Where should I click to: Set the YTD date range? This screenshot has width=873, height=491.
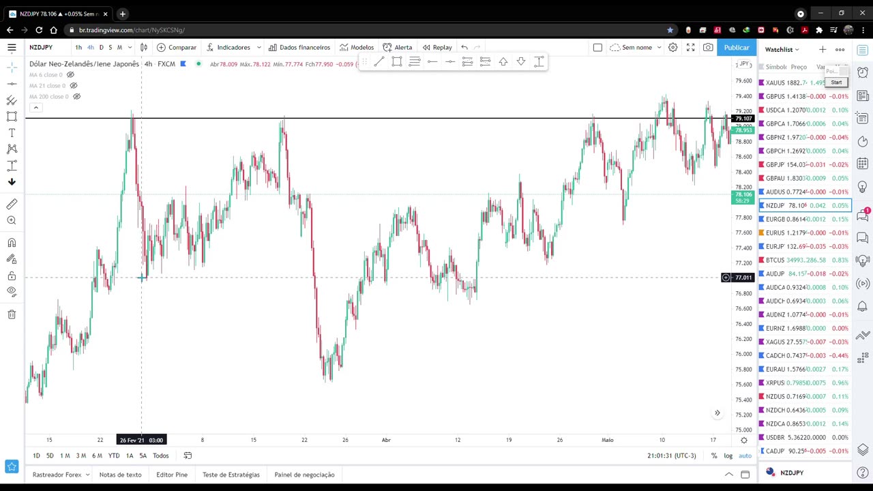point(114,456)
